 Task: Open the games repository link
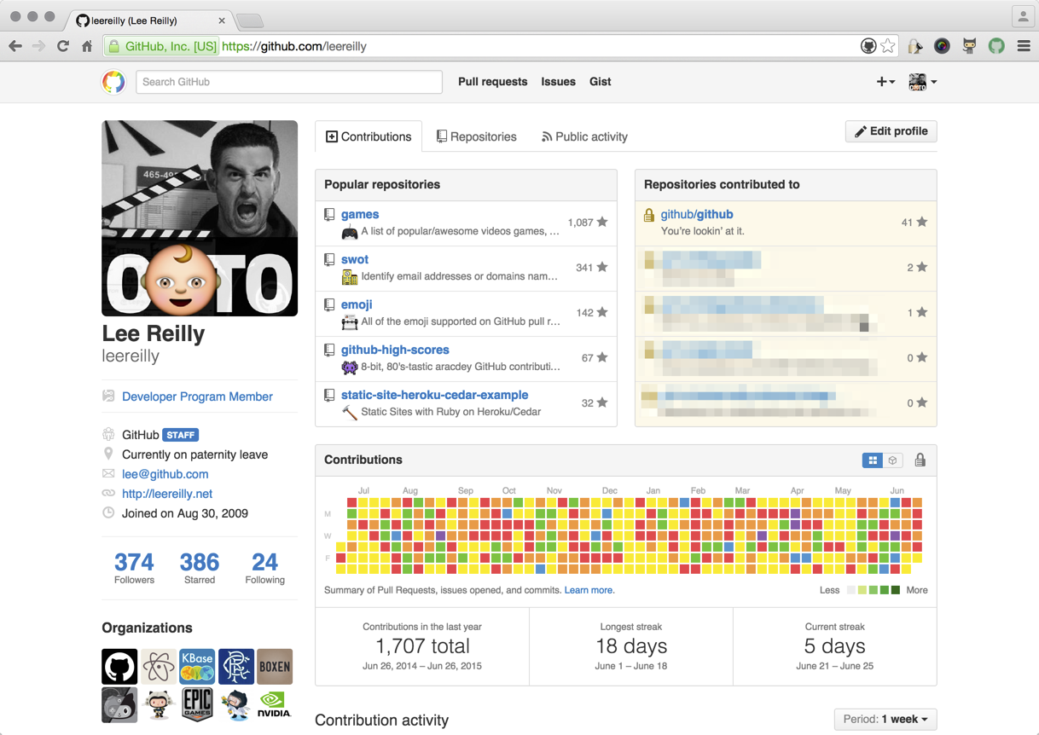tap(360, 215)
